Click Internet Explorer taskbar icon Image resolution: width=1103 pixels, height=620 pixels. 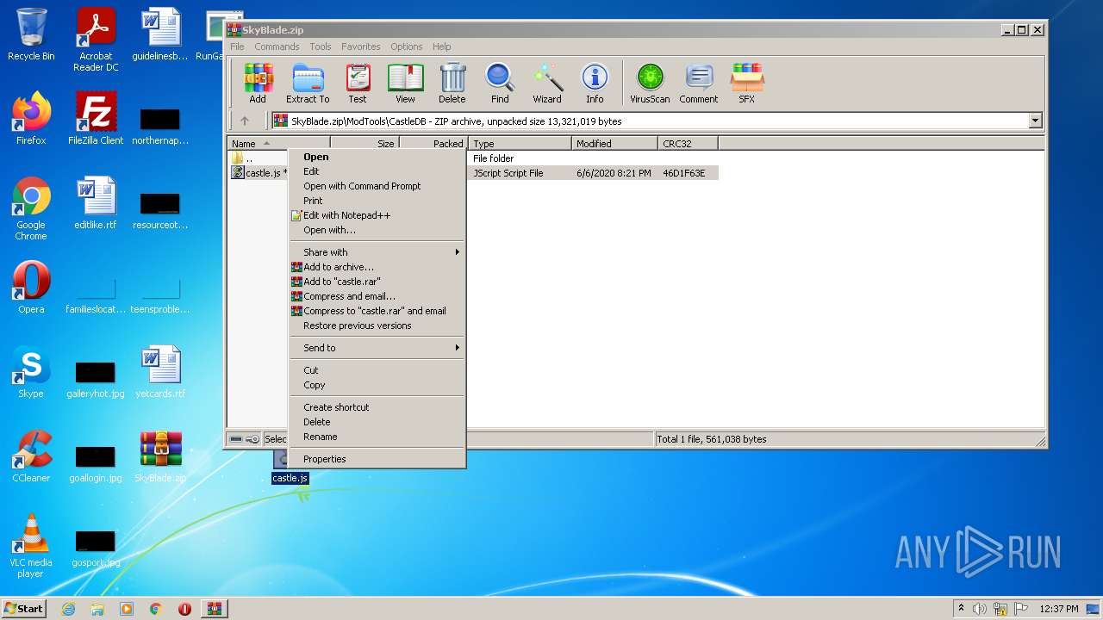click(68, 609)
